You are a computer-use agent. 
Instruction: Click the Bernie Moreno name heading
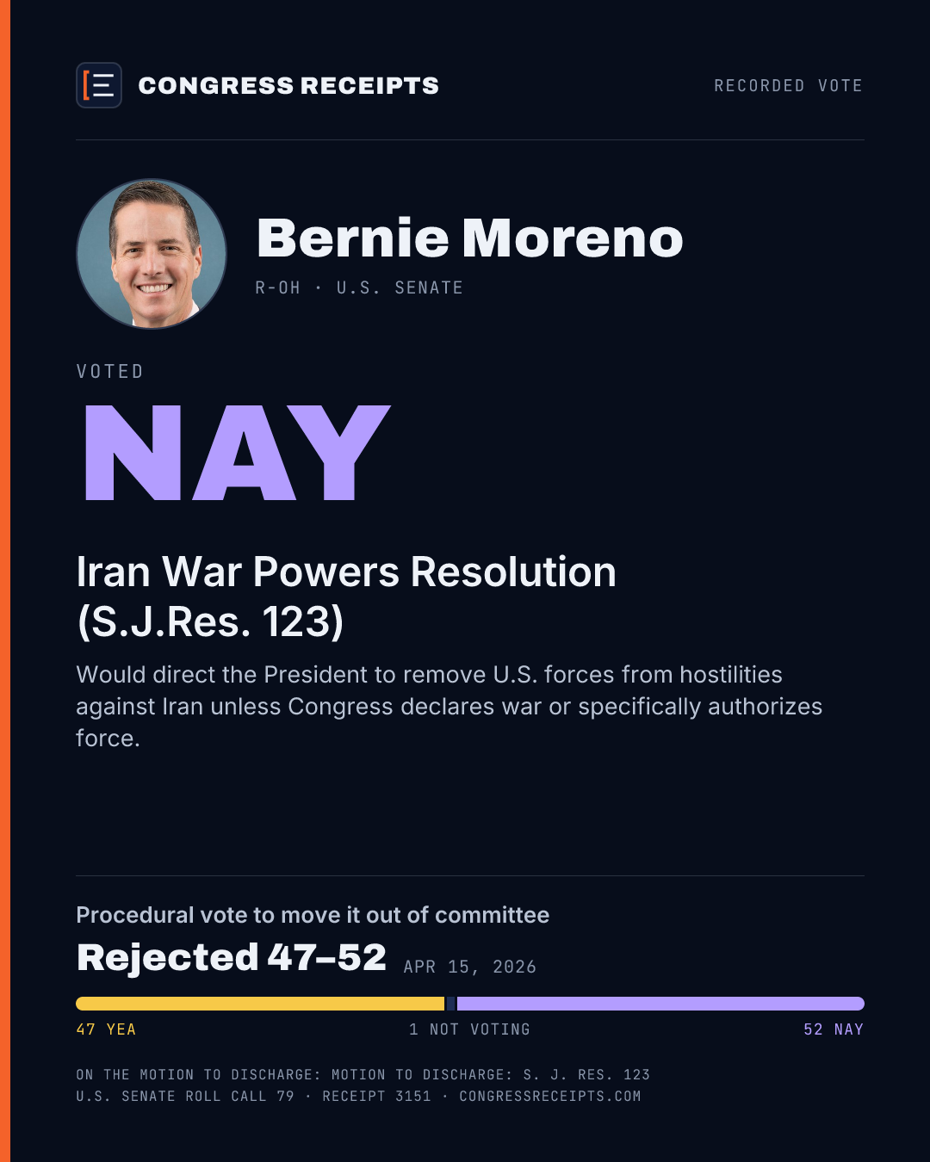[x=470, y=238]
